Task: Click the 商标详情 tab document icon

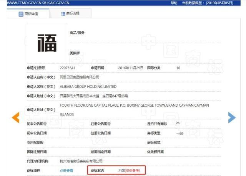Action: (x=21, y=14)
